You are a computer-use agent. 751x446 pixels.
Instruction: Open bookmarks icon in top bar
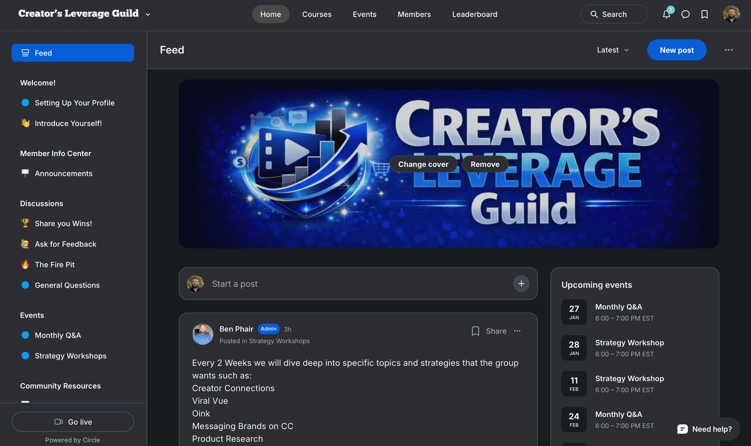coord(704,14)
